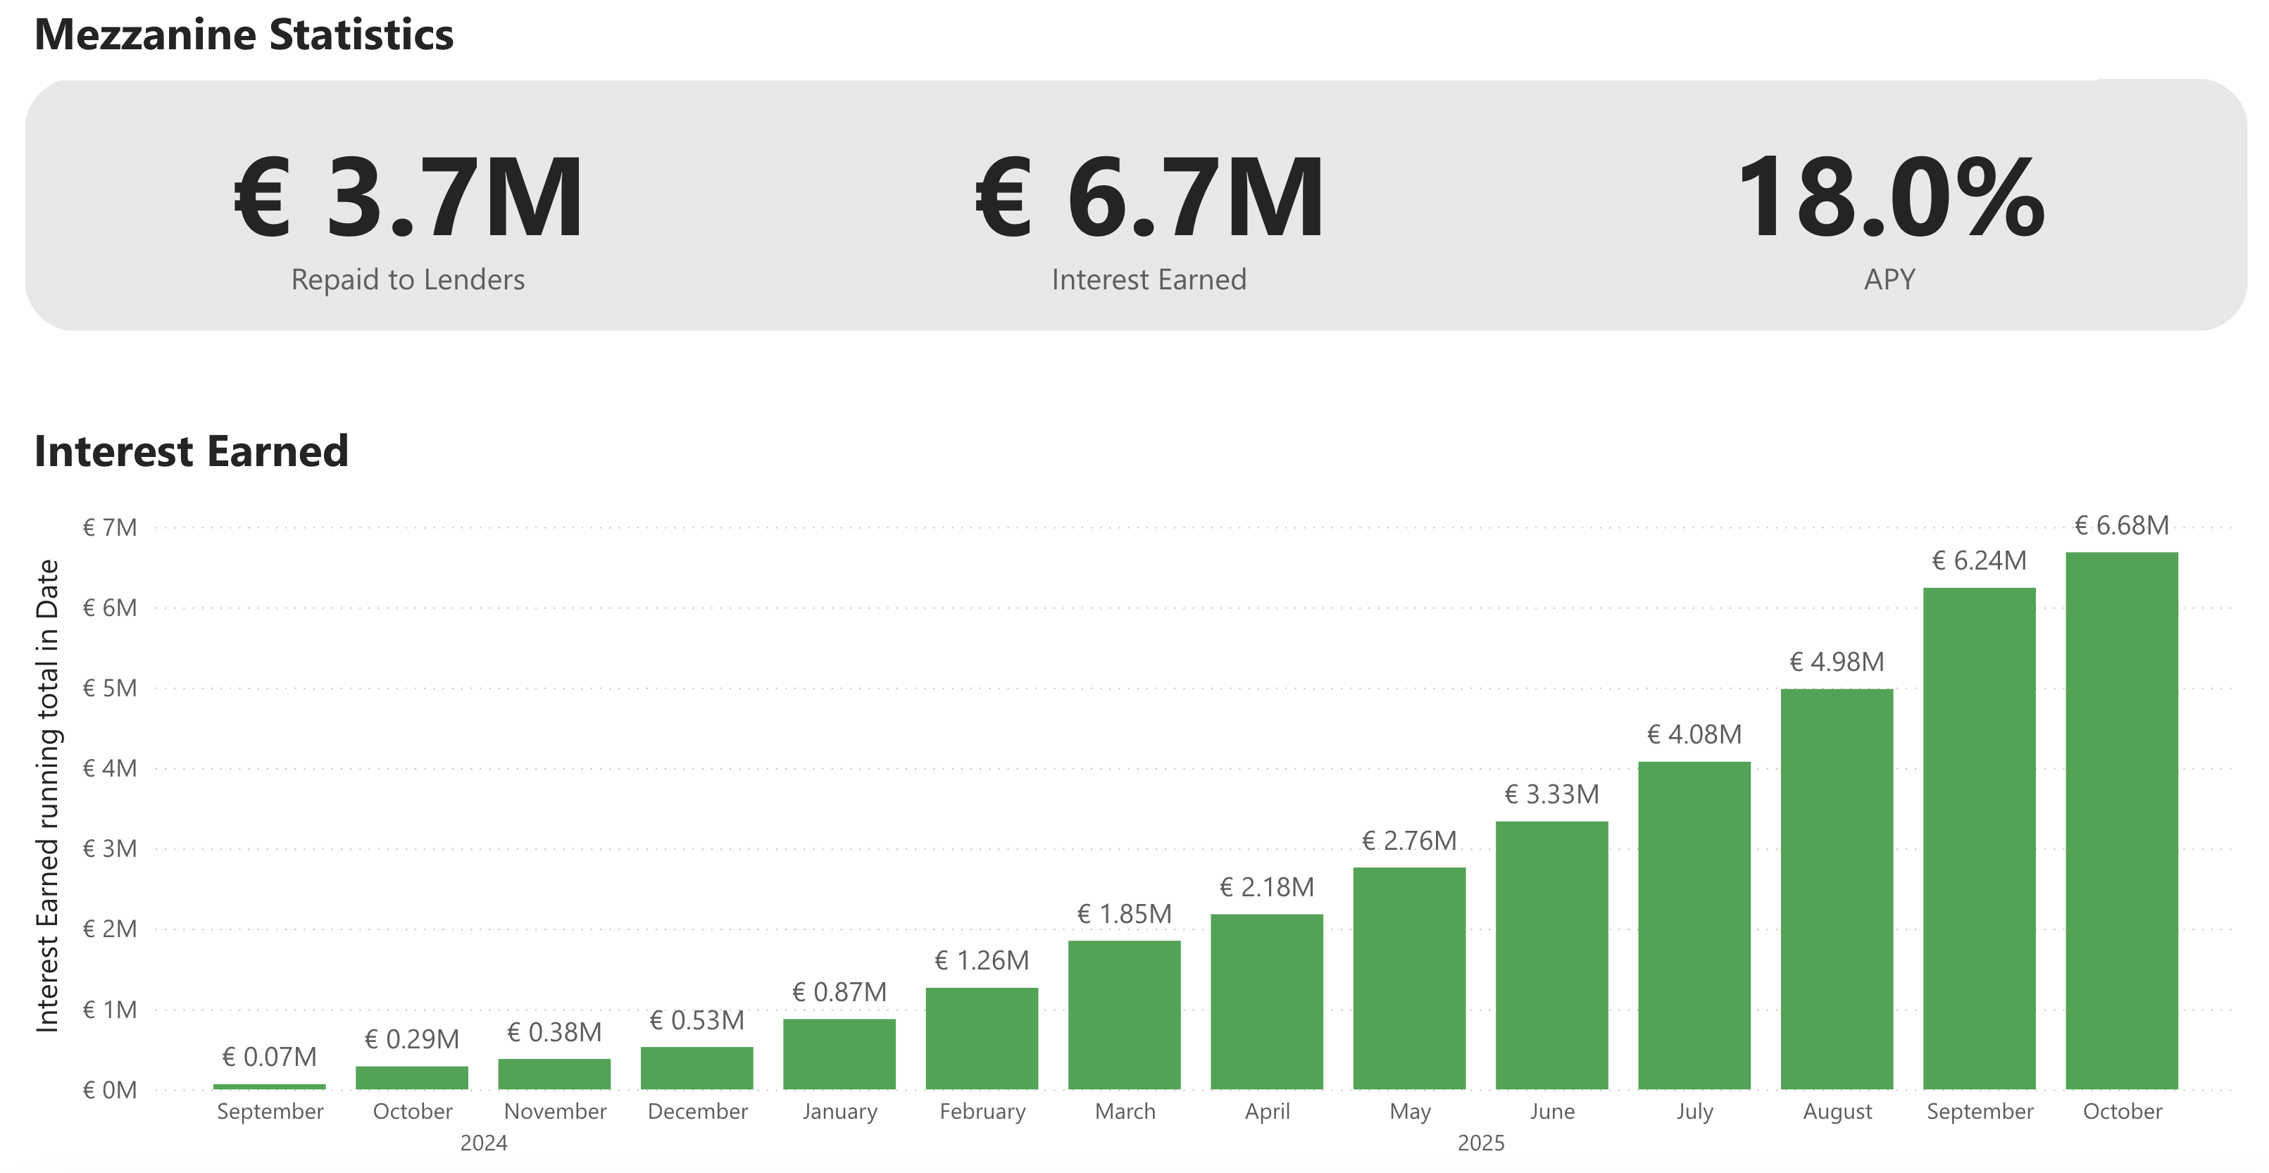Select the August interest bar
Image resolution: width=2269 pixels, height=1173 pixels.
(x=1837, y=889)
